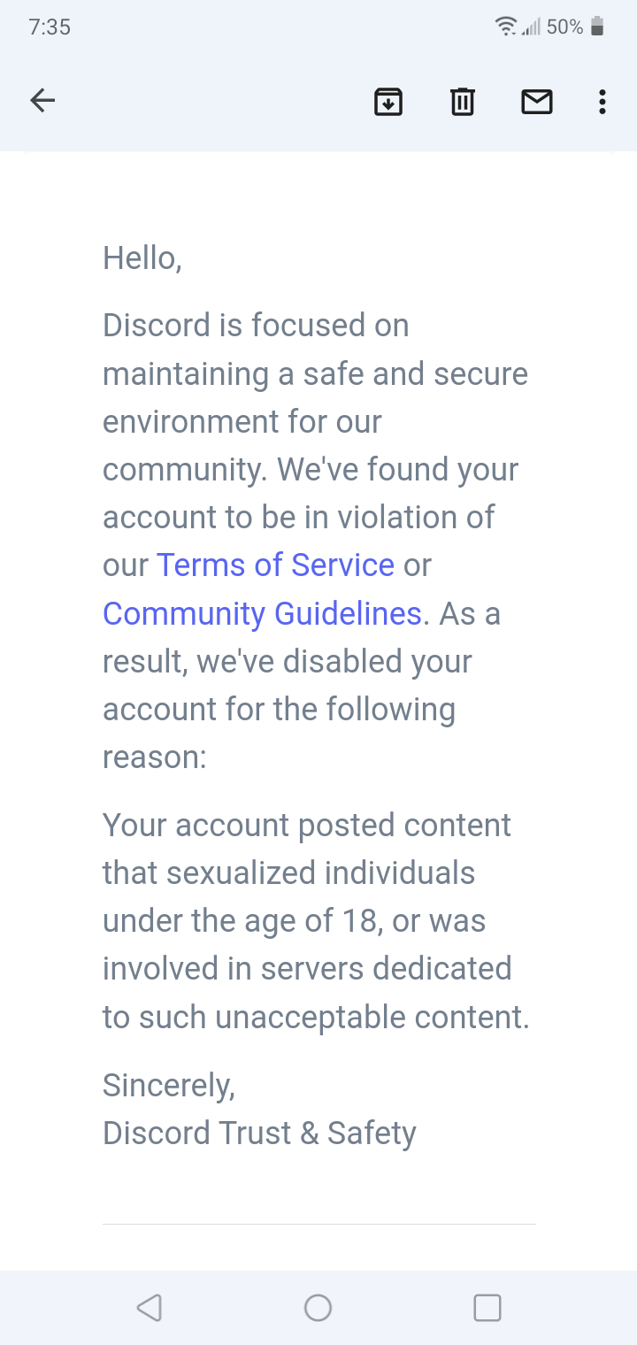Tap the cellular signal strength icon

click(531, 27)
